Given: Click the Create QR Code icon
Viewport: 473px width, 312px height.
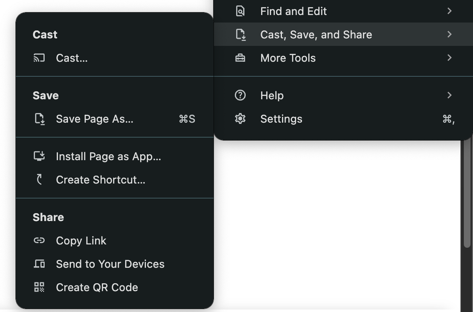Looking at the screenshot, I should tap(39, 287).
